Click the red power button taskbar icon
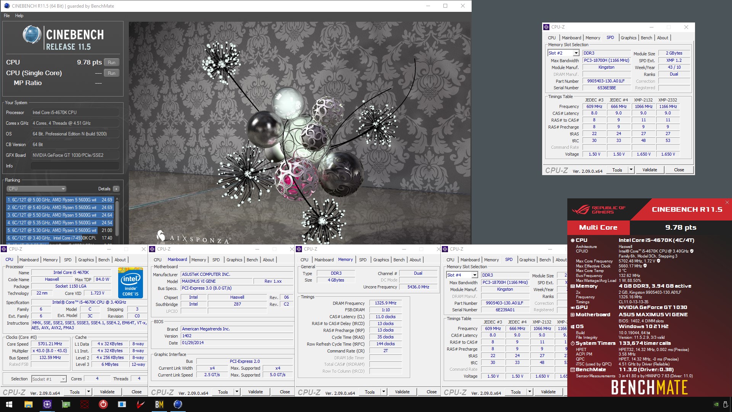Viewport: 732px width, 412px height. (103, 404)
